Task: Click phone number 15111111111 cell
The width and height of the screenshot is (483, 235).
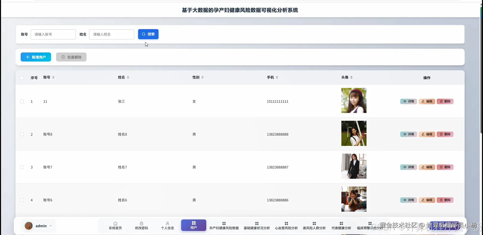Action: coord(278,101)
